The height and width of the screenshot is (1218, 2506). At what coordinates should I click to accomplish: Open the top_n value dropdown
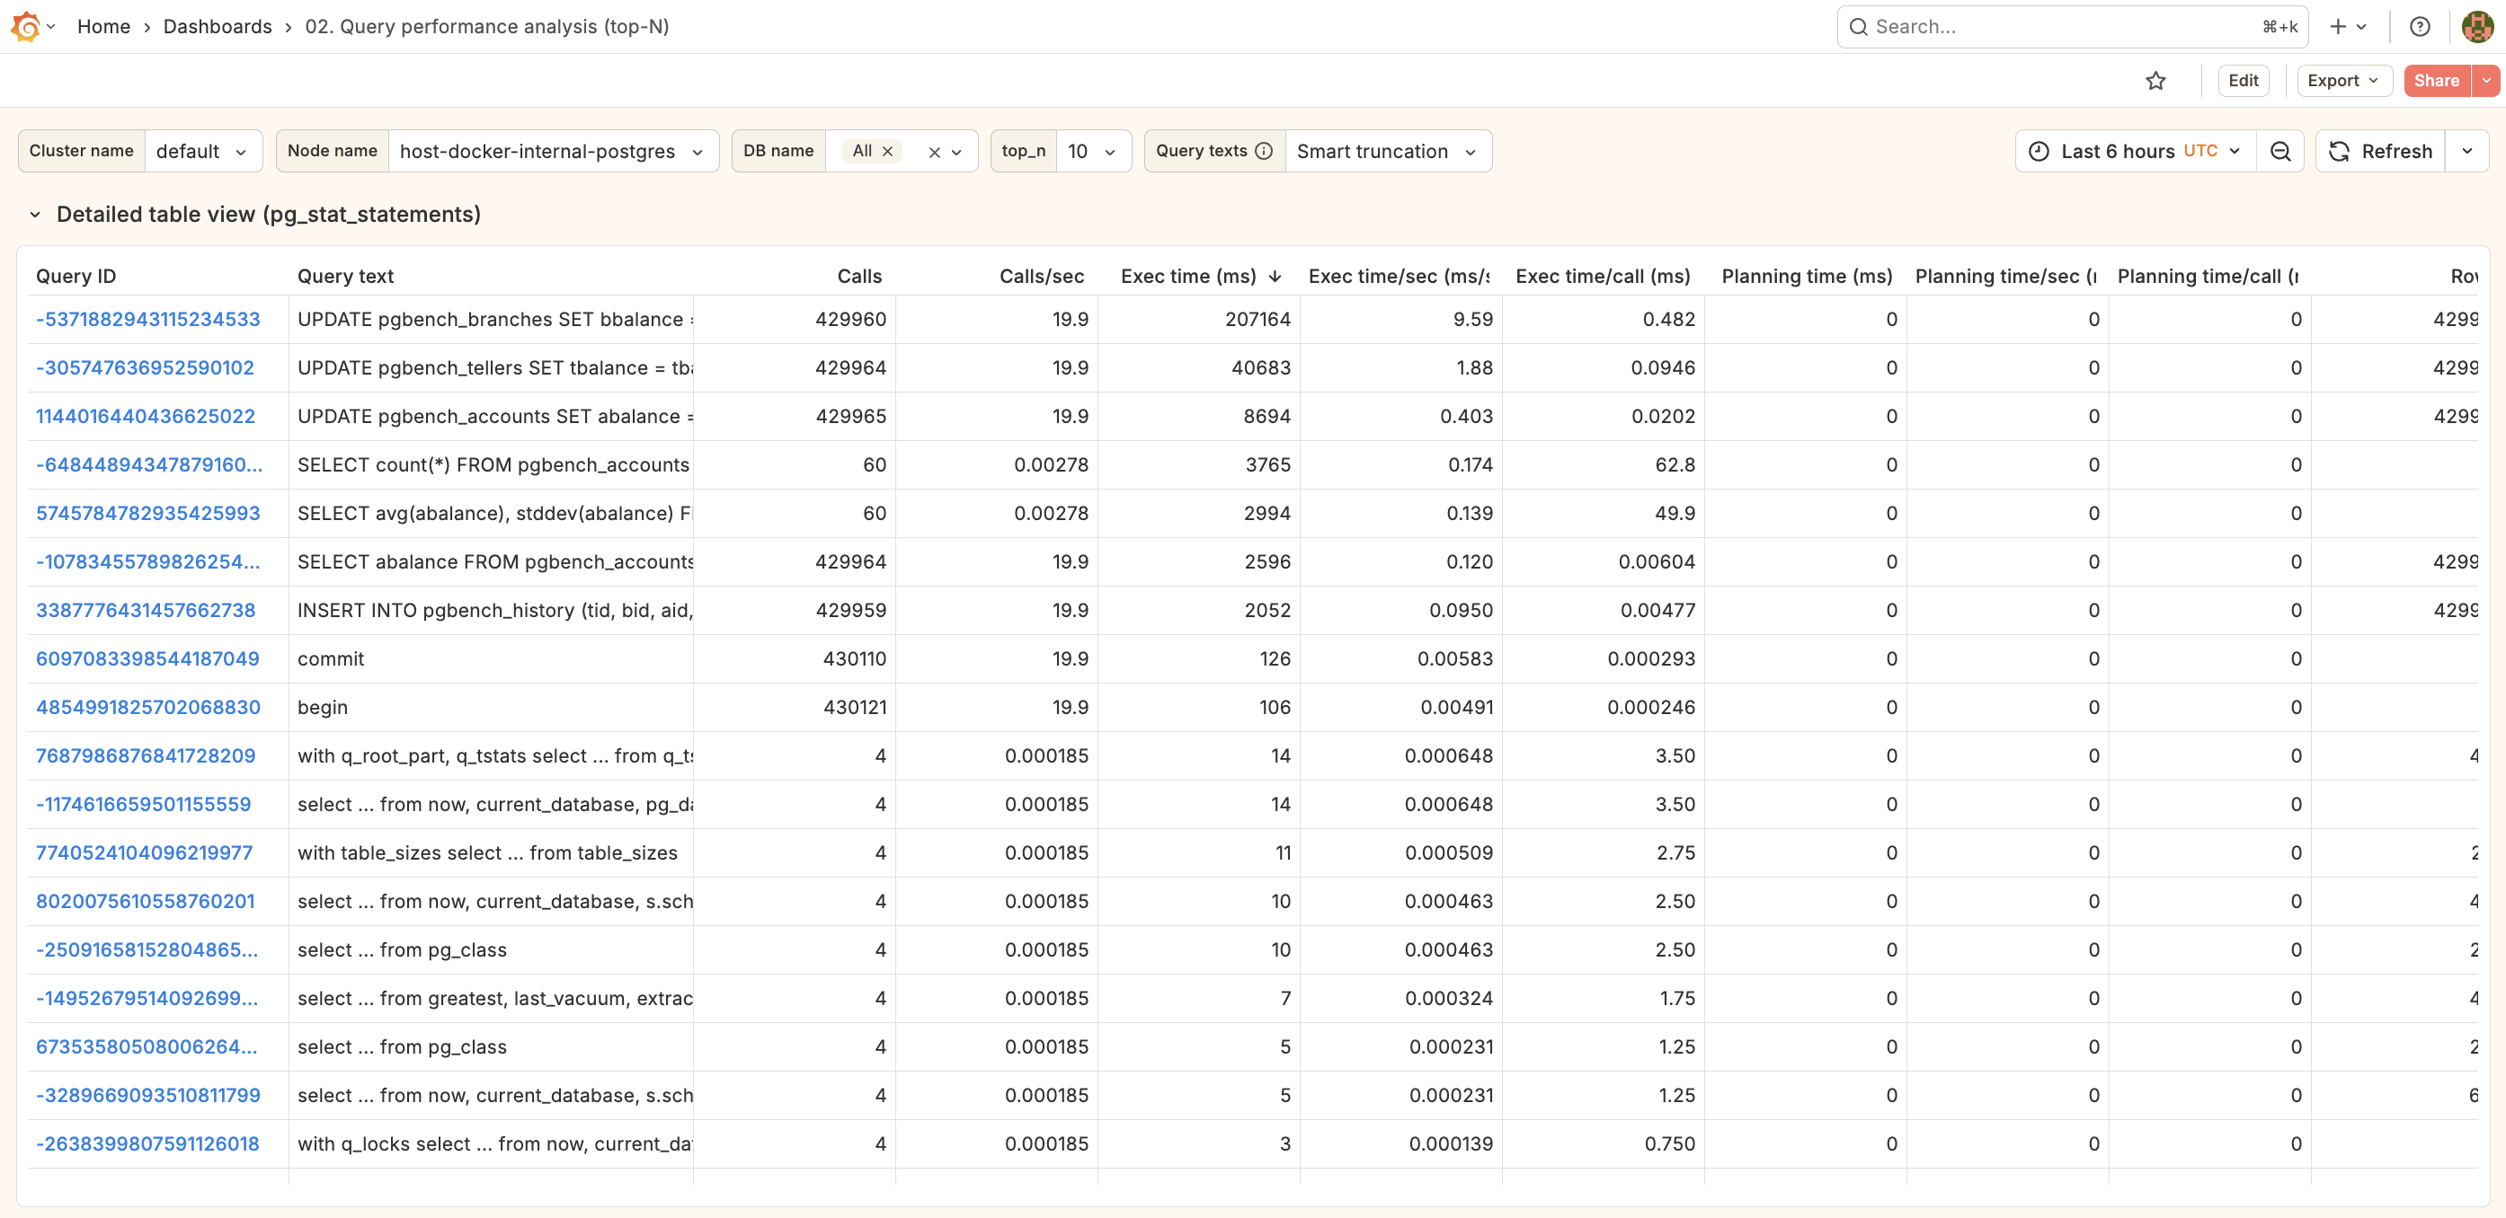point(1091,151)
